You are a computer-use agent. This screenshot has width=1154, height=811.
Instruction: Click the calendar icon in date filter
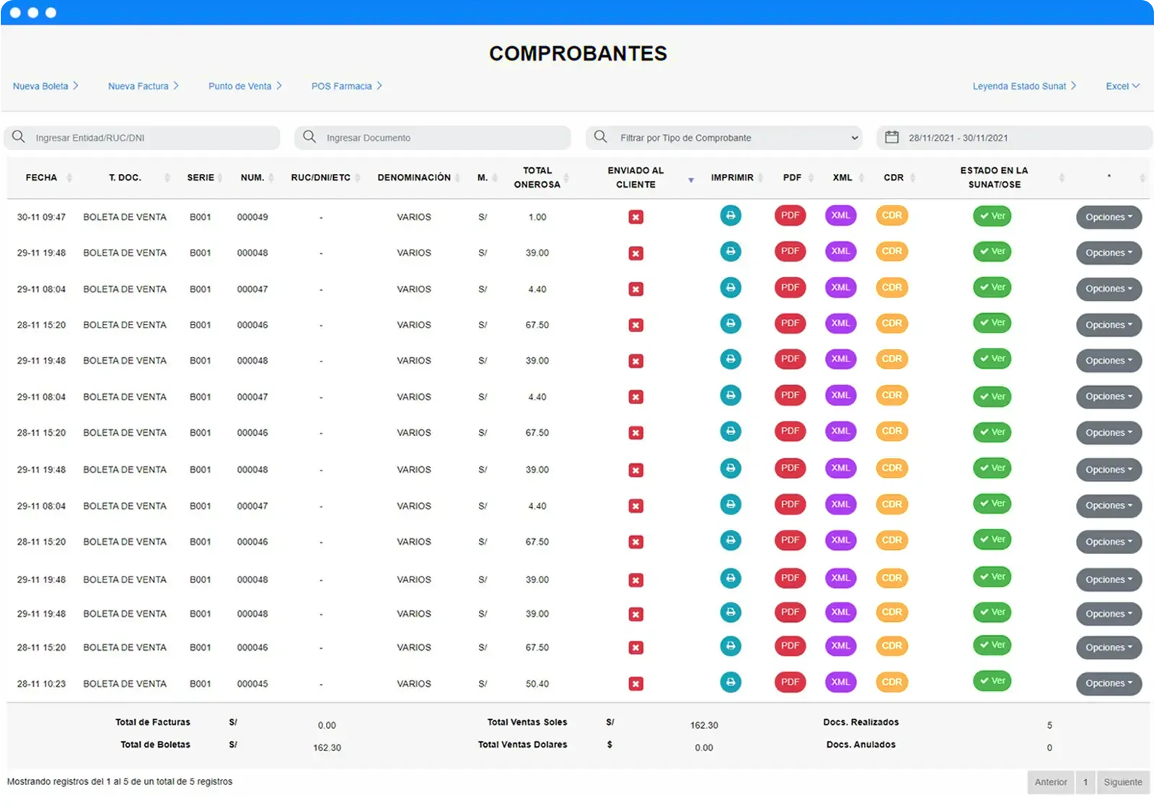[891, 137]
